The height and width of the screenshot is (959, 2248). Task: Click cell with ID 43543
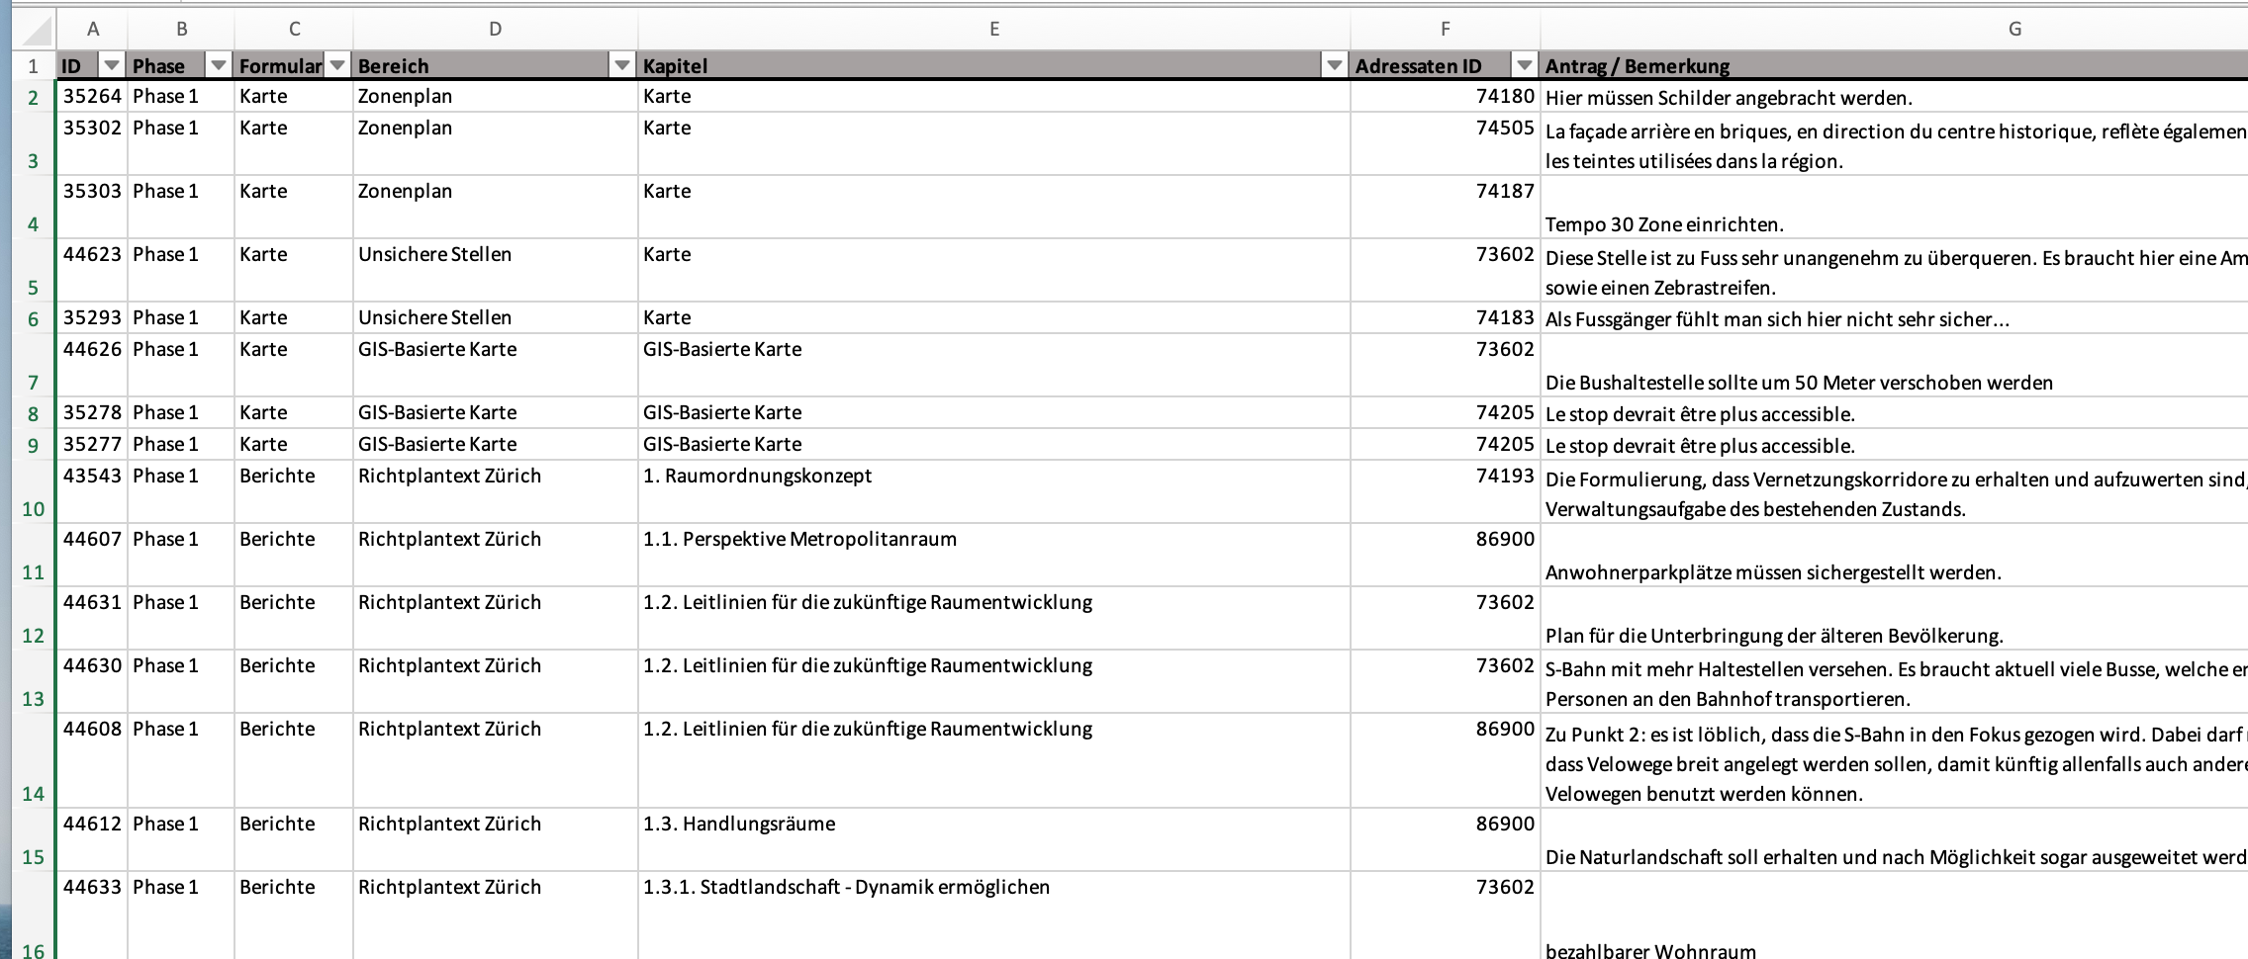pos(93,492)
